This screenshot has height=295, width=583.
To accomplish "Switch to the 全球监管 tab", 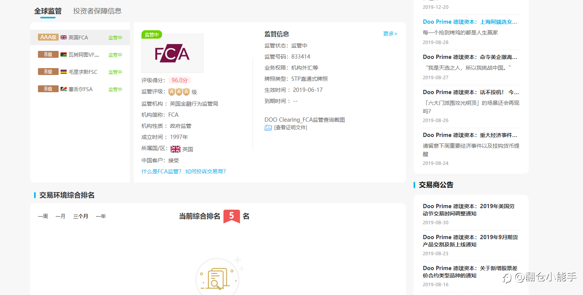I will coord(48,11).
